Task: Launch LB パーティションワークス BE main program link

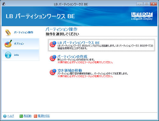Action: pyautogui.click(x=79, y=43)
